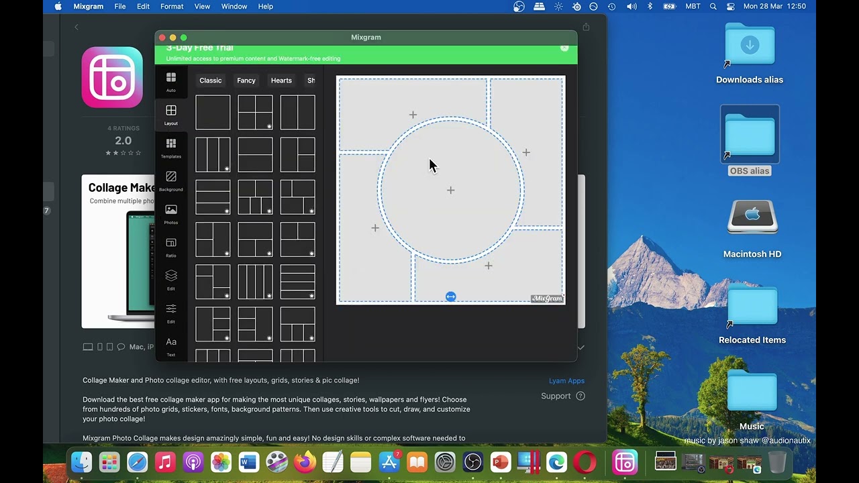
Task: Add photo to the top-left collage cell
Action: tap(413, 115)
